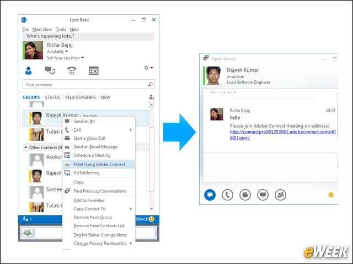Image resolution: width=353 pixels, height=264 pixels.
Task: Click the feedback smiley in Lync status bar
Action: pos(152,219)
